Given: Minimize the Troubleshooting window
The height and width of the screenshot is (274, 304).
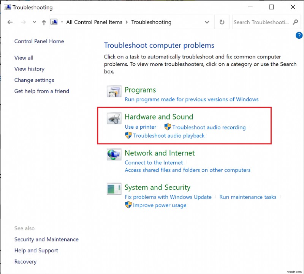Looking at the screenshot, I should pos(250,7).
